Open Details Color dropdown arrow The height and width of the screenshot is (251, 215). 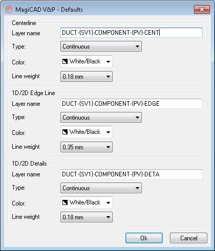point(108,202)
